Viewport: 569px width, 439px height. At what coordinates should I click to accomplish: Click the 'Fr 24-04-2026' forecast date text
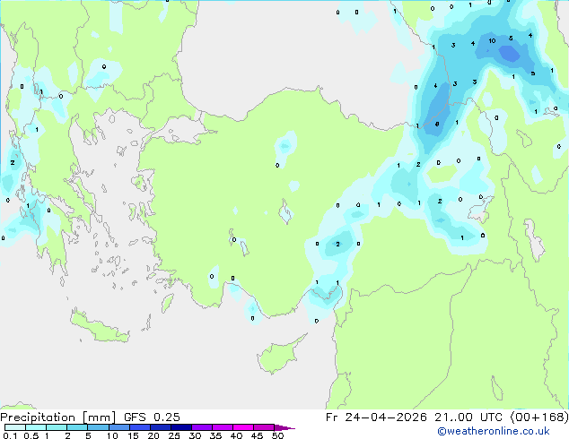pyautogui.click(x=376, y=417)
